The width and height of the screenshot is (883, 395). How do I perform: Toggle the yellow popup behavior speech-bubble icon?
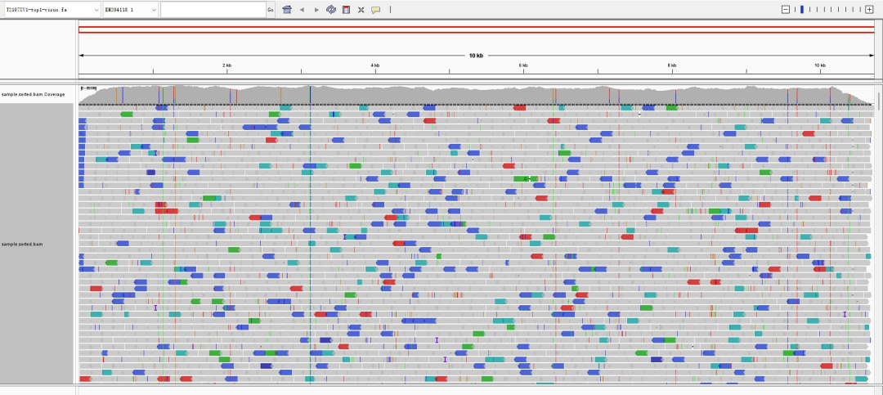[x=375, y=10]
